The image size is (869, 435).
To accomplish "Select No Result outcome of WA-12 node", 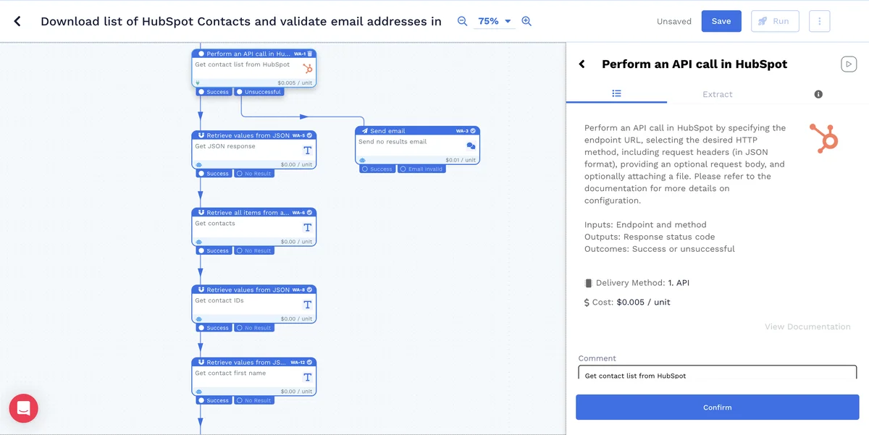I will click(x=254, y=400).
